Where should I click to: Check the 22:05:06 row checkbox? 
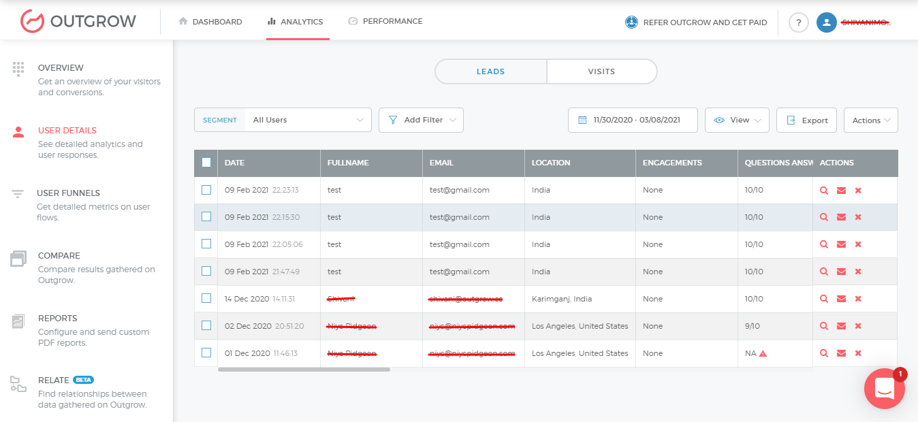(206, 244)
